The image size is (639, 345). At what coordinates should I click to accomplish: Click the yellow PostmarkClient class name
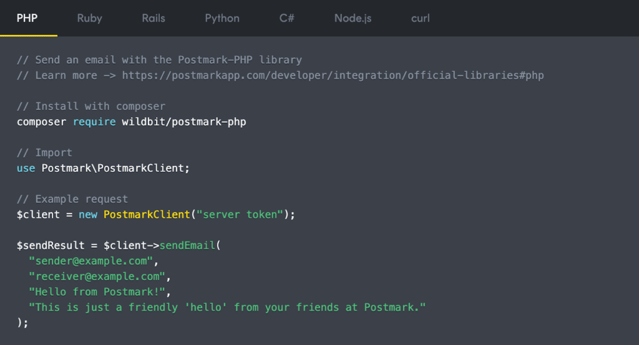[x=146, y=215]
